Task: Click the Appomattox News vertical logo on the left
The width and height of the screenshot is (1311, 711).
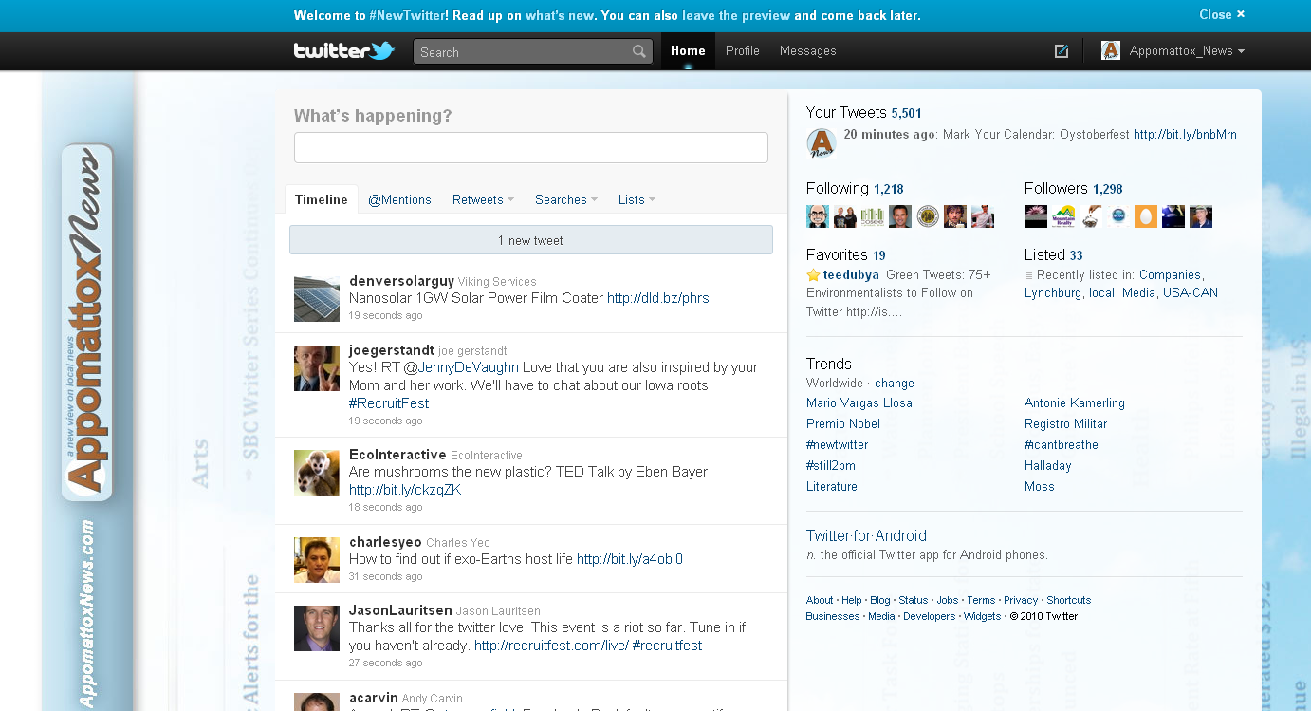Action: click(x=87, y=323)
